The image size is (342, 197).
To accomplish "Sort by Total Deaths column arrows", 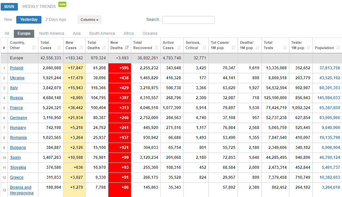I will [x=104, y=48].
